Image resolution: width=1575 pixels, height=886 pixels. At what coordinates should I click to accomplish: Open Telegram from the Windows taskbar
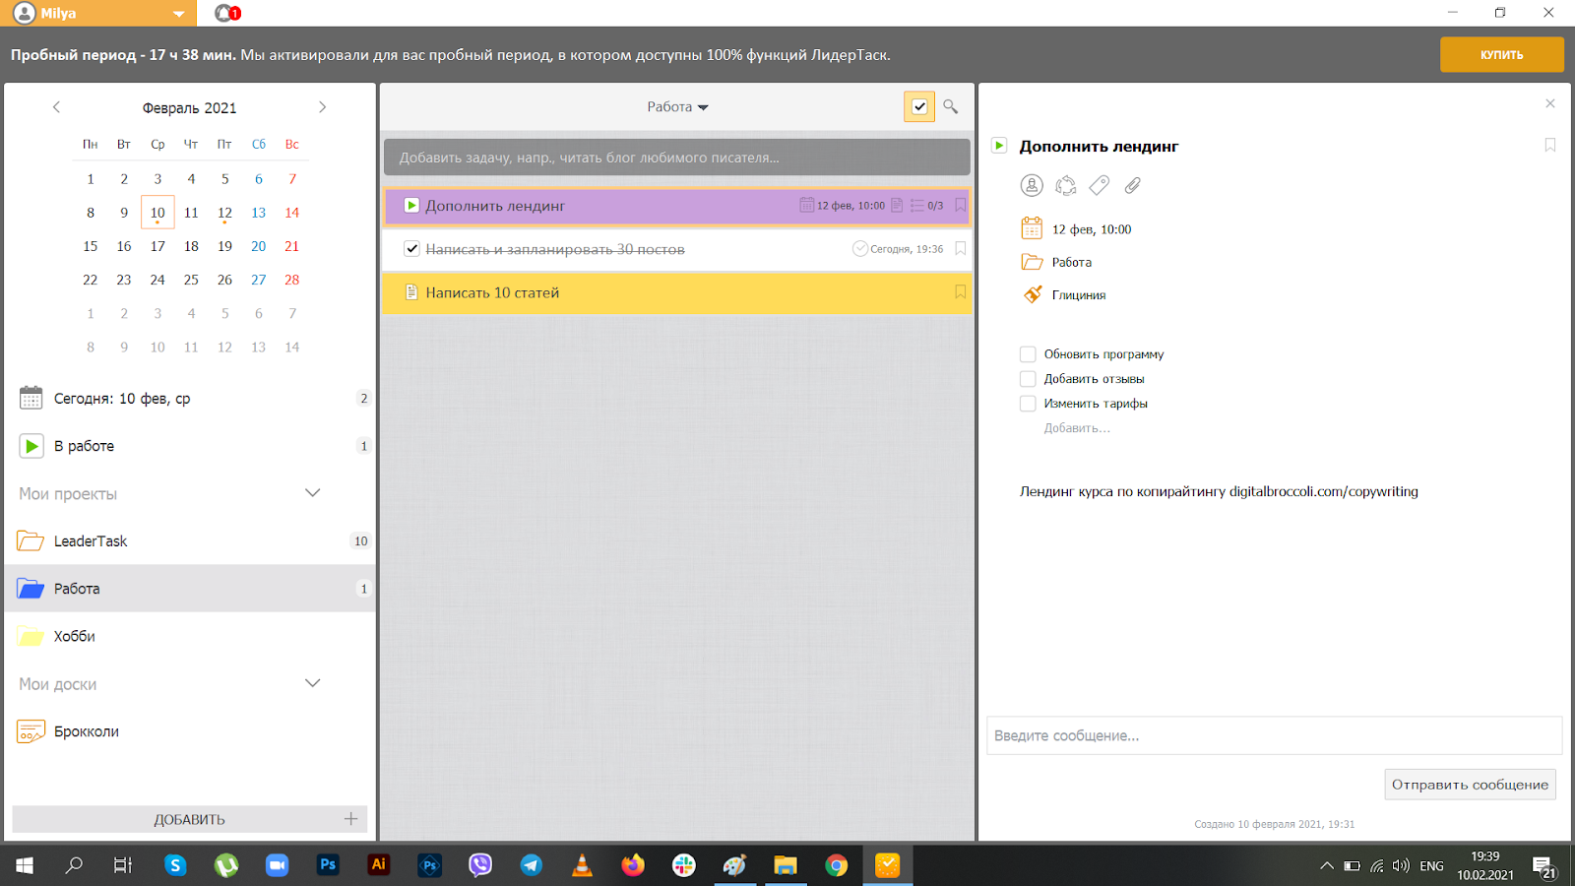pos(532,865)
